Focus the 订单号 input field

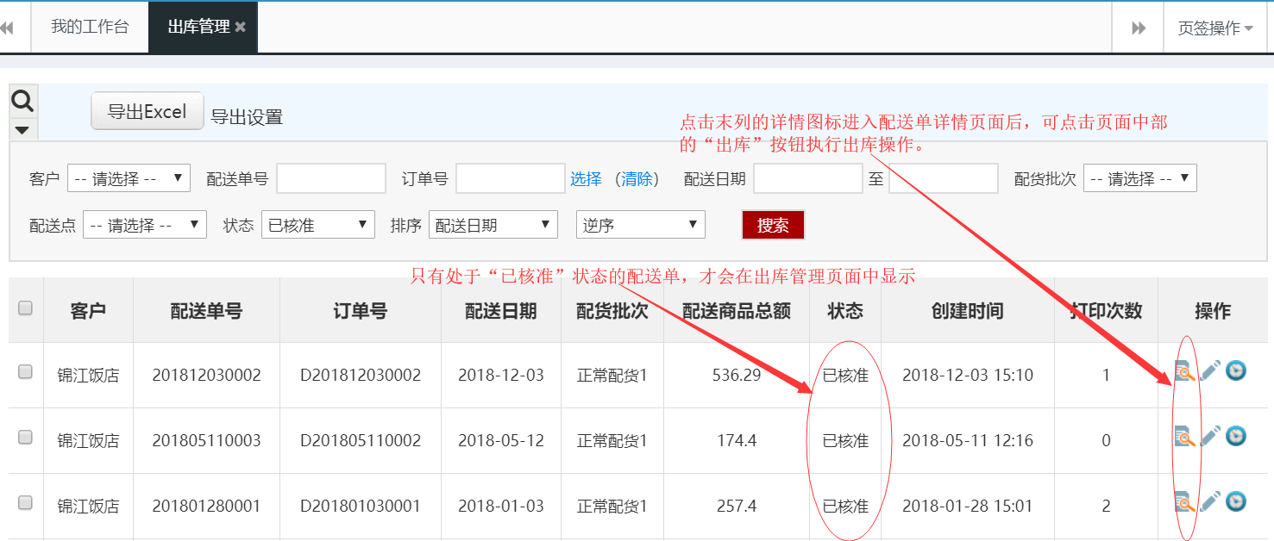[510, 179]
